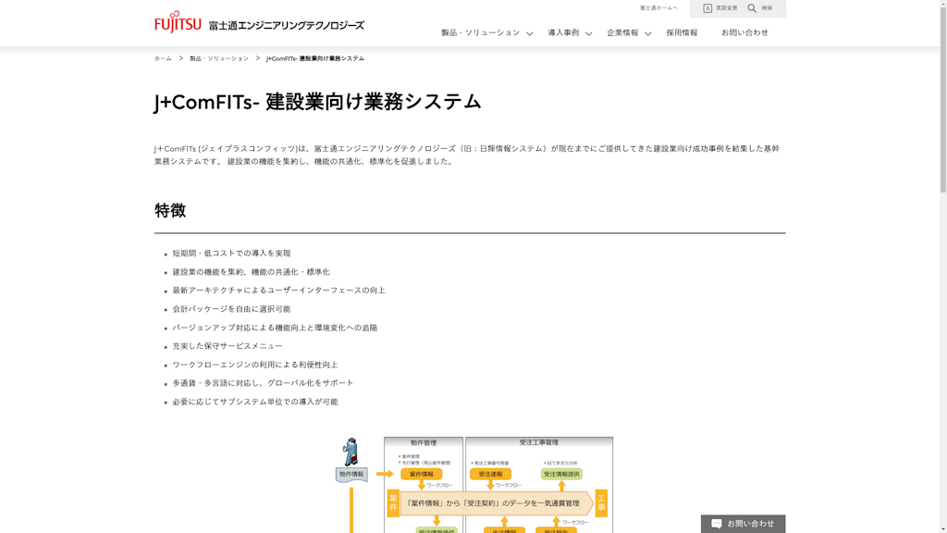Viewport: 947px width, 533px height.
Task: Click the person icon in the diagram
Action: point(351,452)
